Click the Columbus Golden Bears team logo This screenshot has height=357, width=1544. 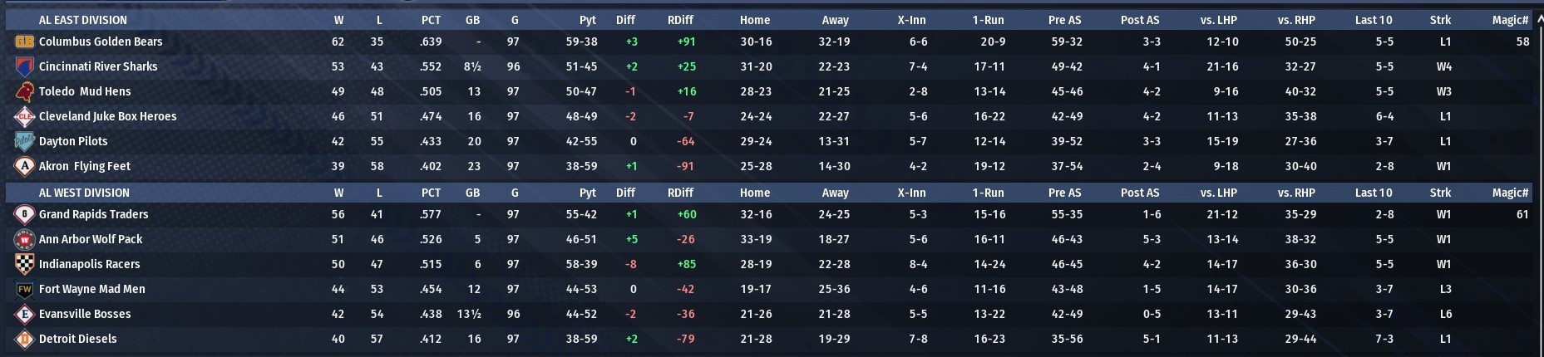pyautogui.click(x=24, y=42)
